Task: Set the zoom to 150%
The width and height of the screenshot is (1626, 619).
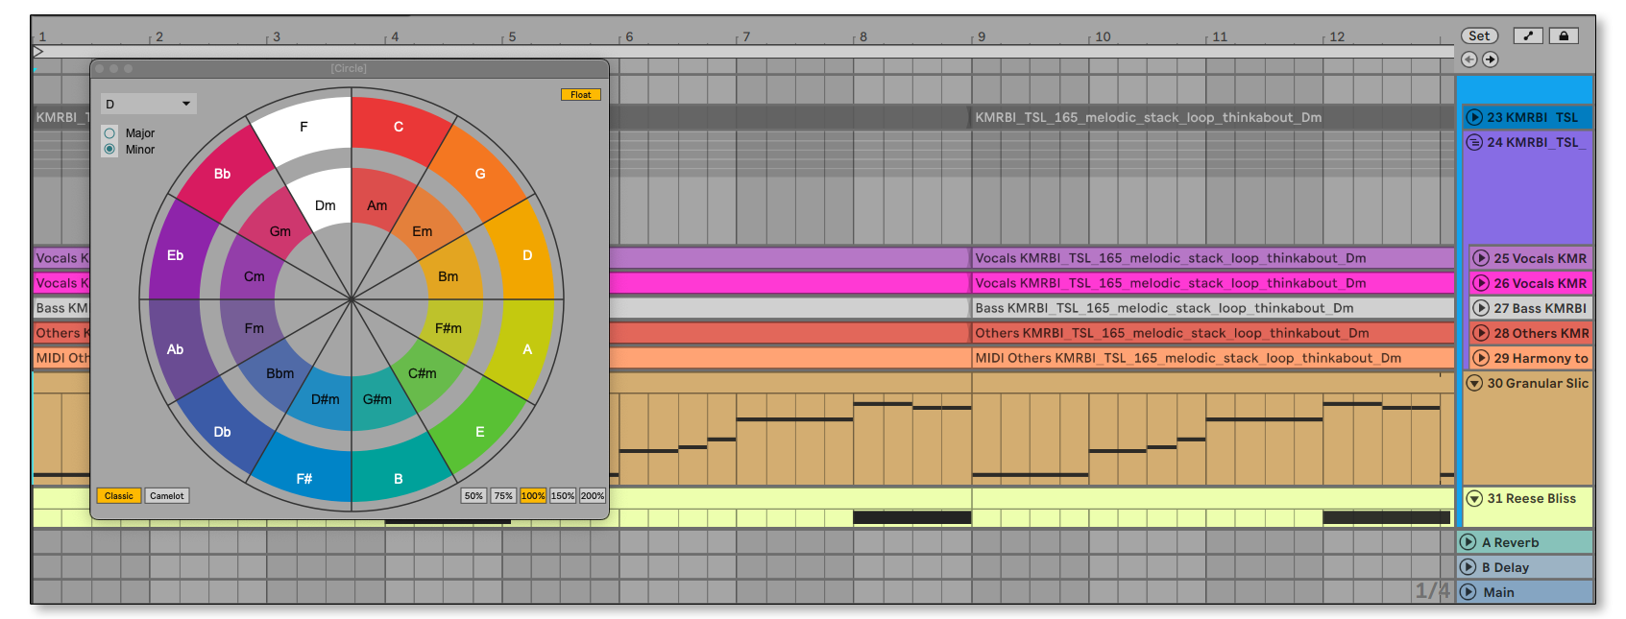Action: [x=563, y=496]
